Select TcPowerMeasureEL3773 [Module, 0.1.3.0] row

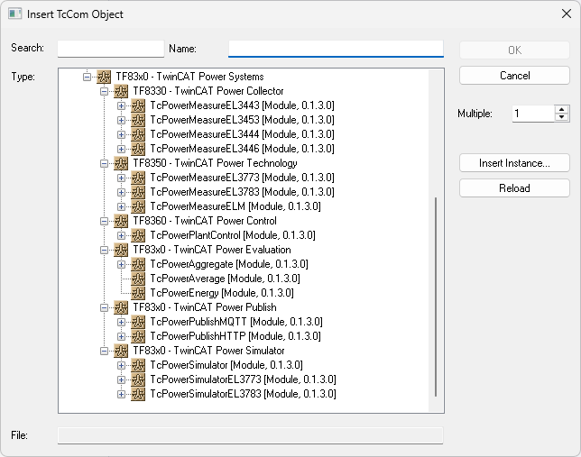click(x=242, y=178)
